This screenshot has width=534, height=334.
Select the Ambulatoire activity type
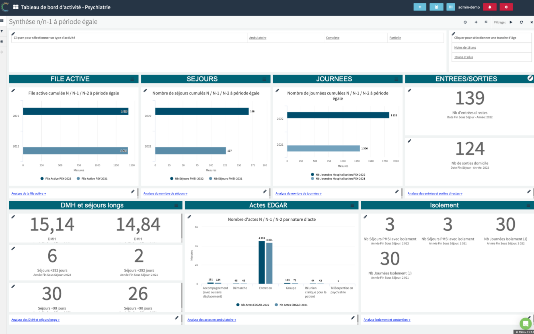[258, 38]
